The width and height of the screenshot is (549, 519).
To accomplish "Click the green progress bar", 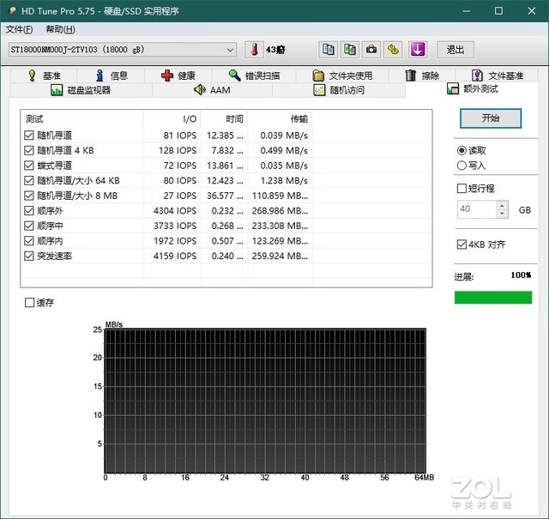I will [493, 298].
